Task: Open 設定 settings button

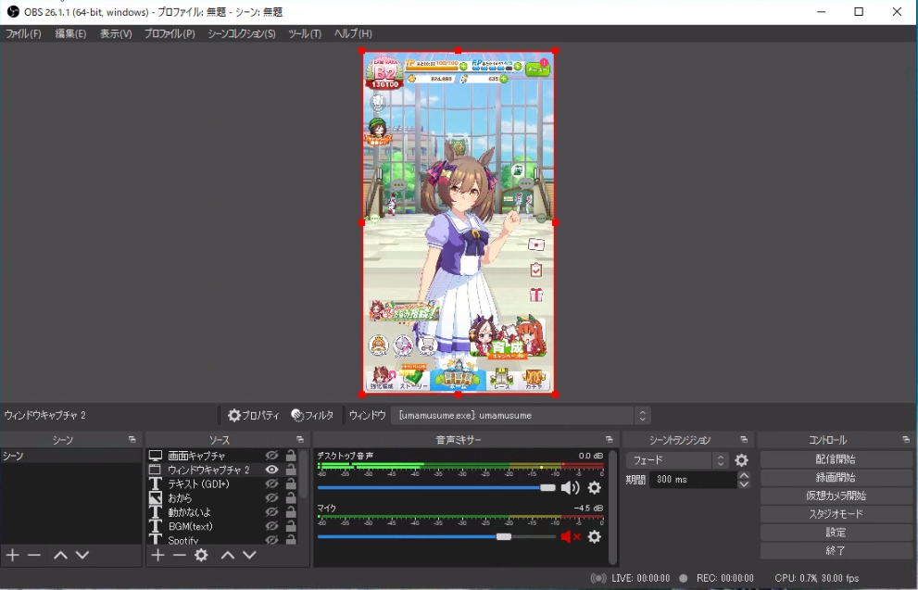Action: 836,533
